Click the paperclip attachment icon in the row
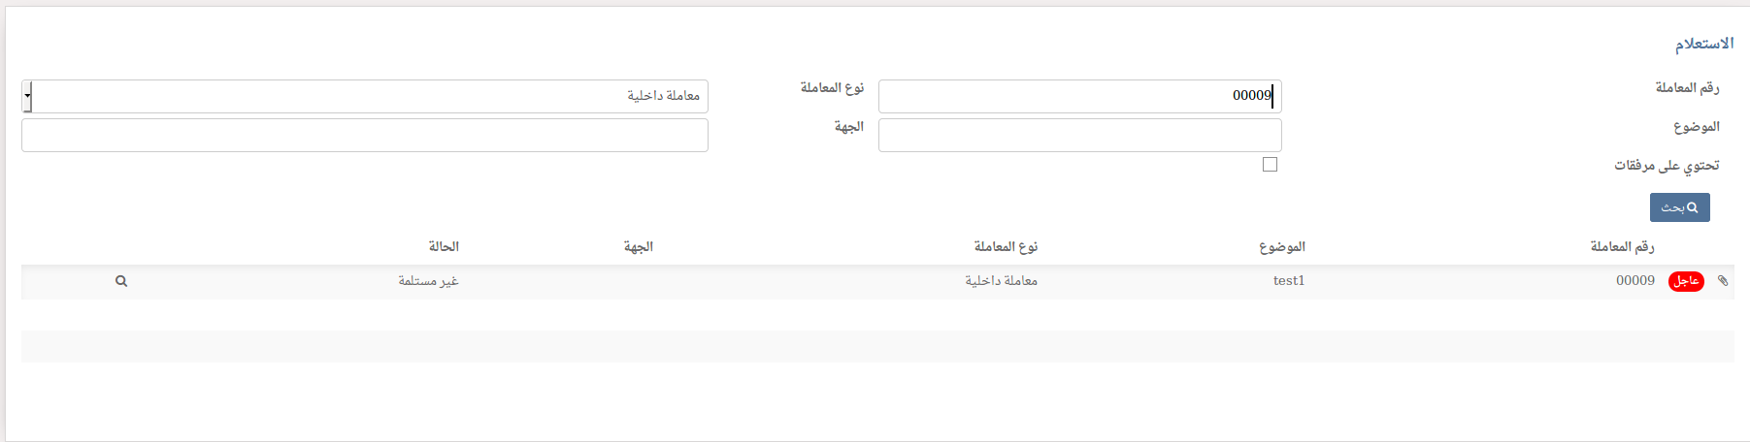The image size is (1750, 442). pos(1723,281)
